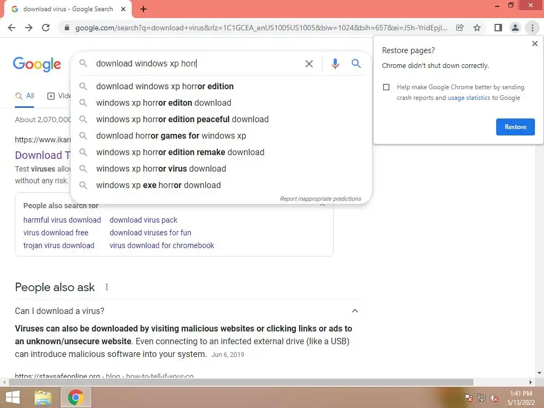Open the Chrome three-dot menu
544x408 pixels.
(x=532, y=28)
